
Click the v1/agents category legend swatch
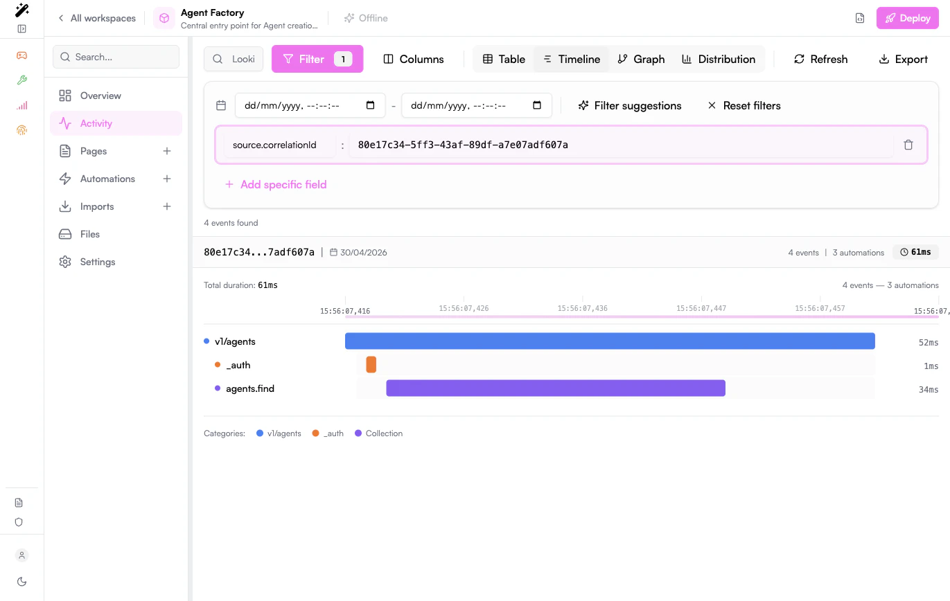click(x=260, y=433)
